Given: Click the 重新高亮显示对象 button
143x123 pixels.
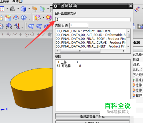Looking at the screenshot, I should [x=93, y=116].
